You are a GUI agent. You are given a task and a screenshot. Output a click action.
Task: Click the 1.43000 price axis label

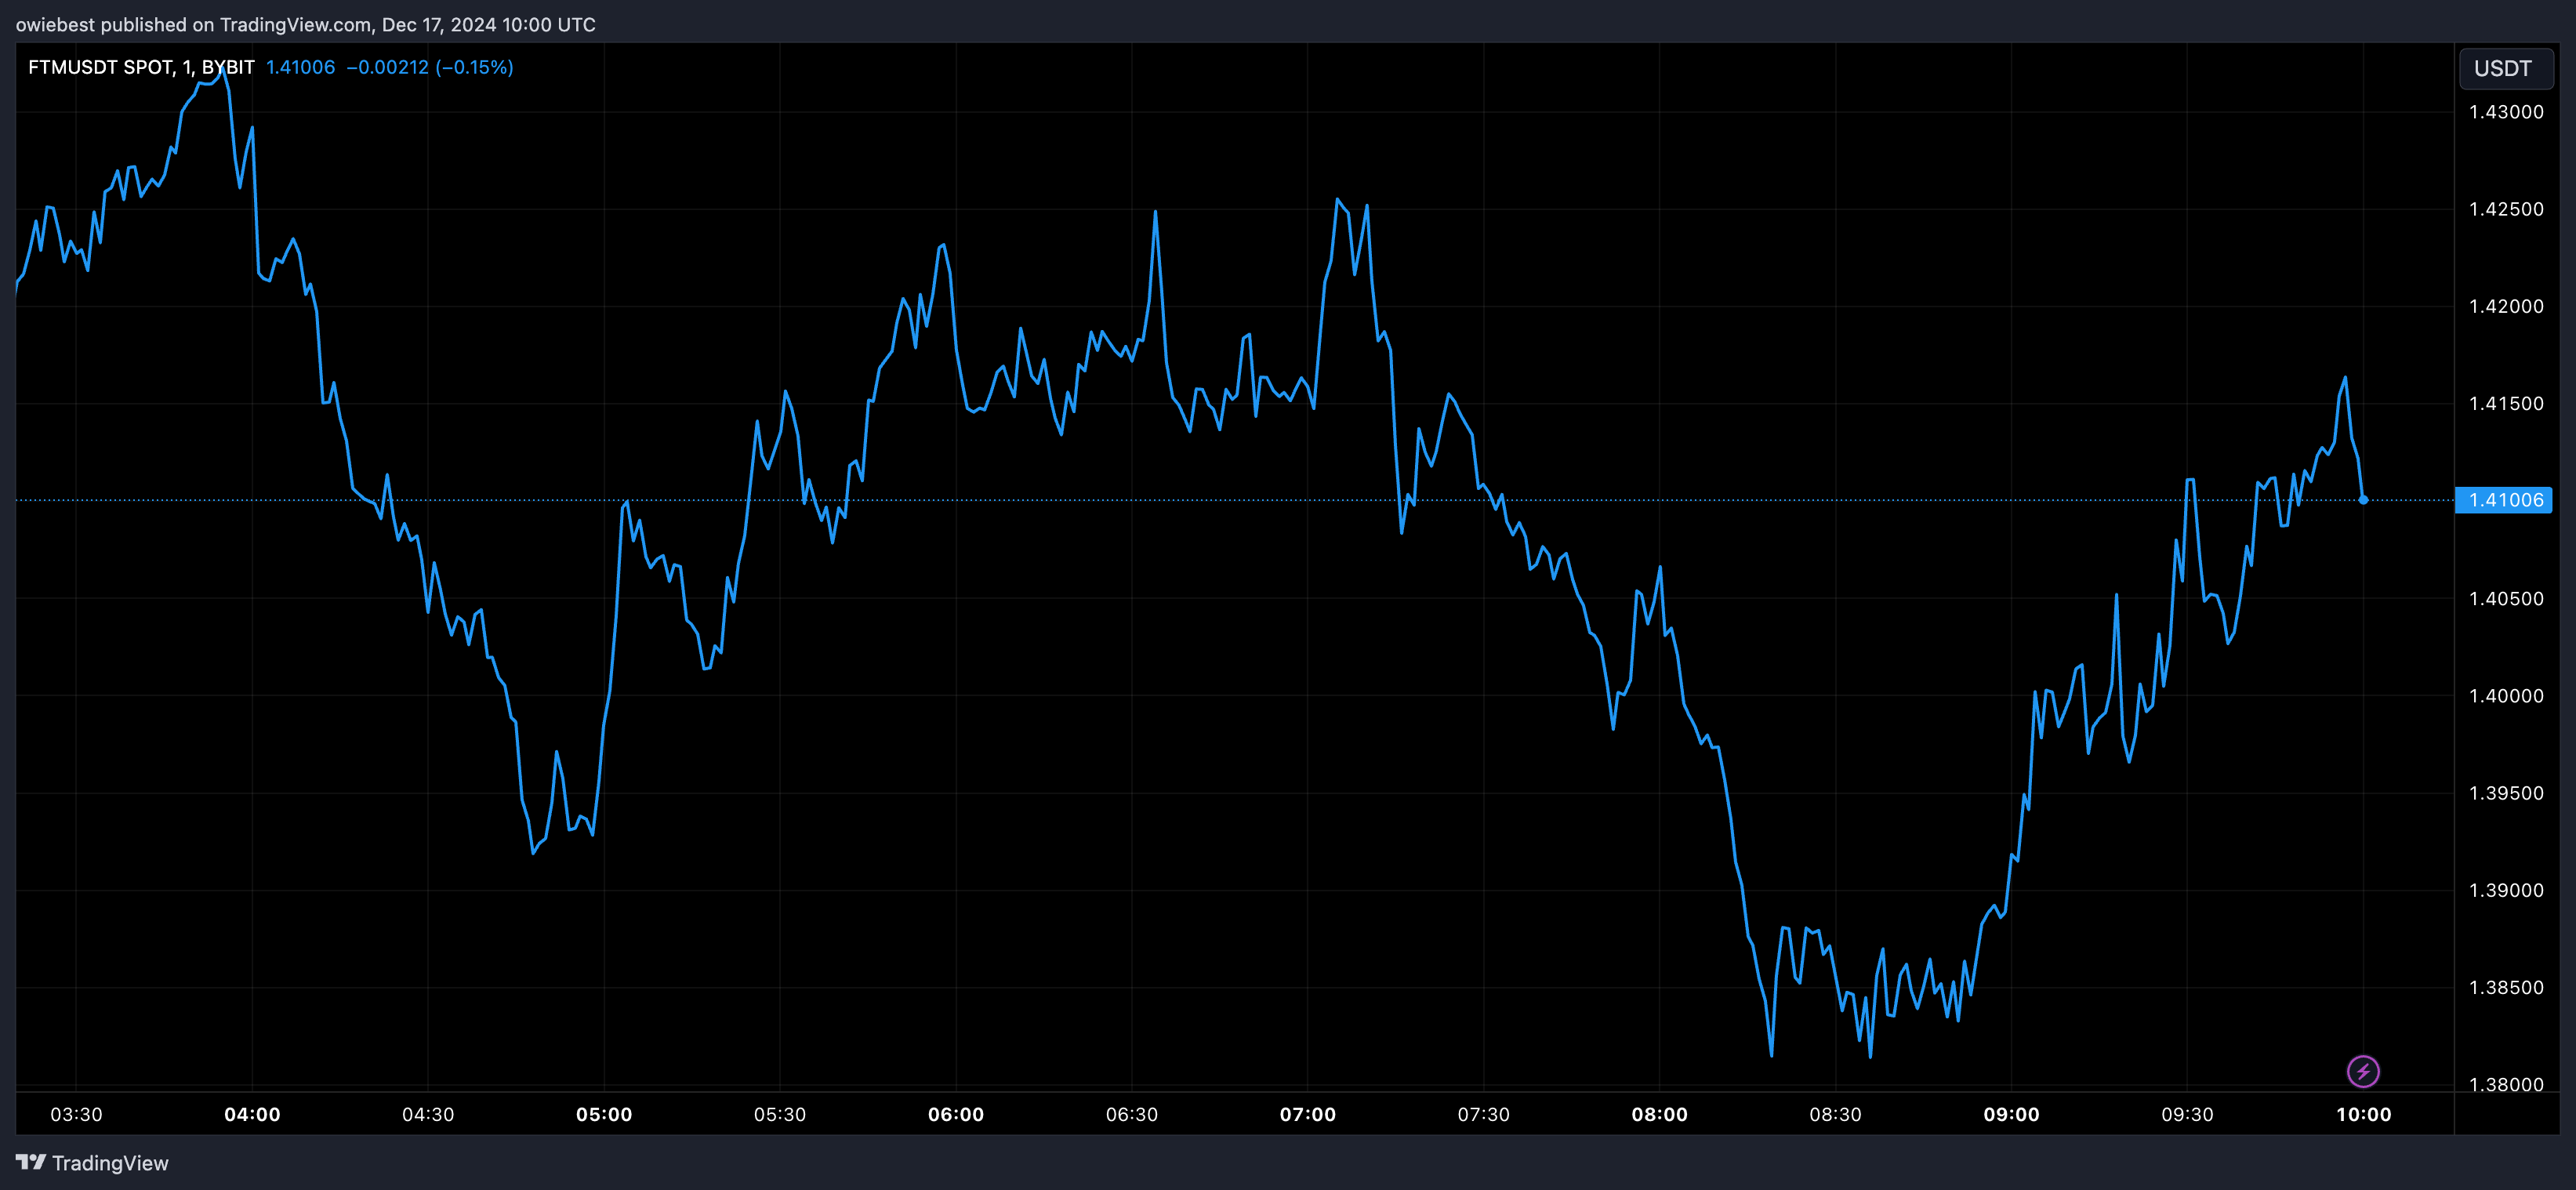tap(2506, 112)
